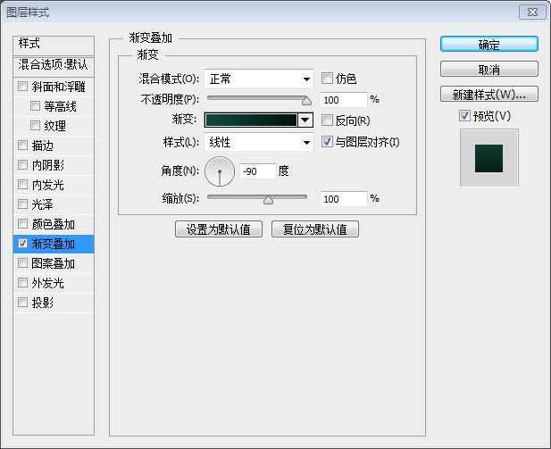Select the 内阴影 label in list
Image resolution: width=551 pixels, height=449 pixels.
[48, 165]
